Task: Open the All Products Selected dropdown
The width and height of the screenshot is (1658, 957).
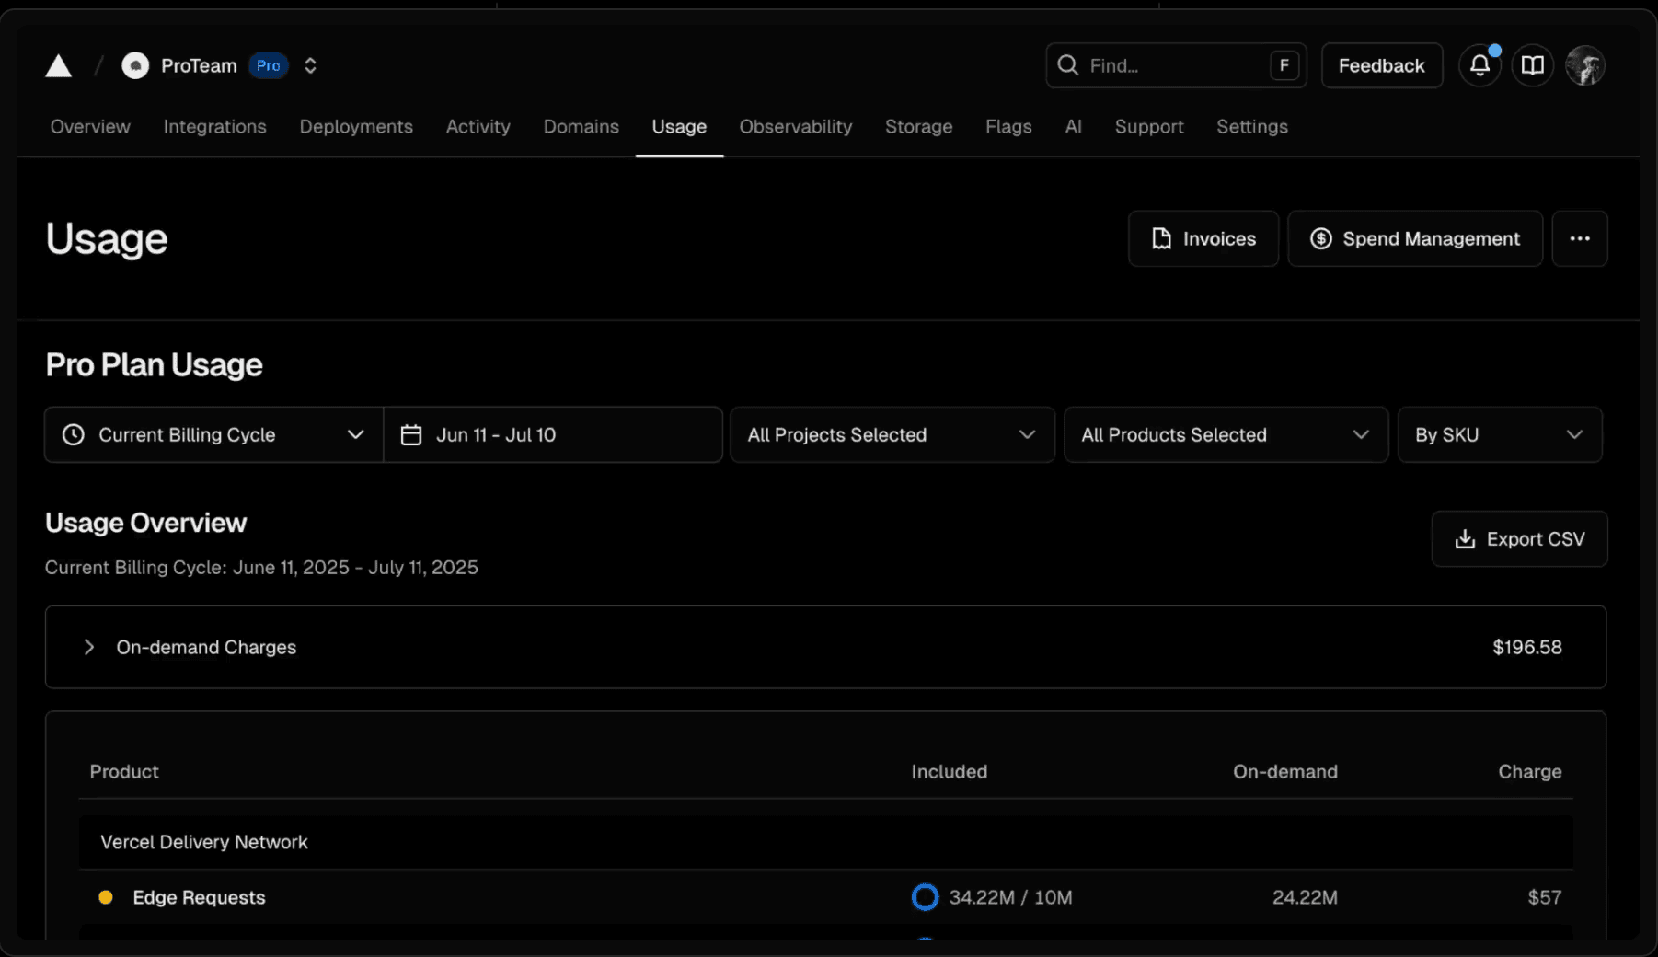Action: click(1226, 435)
